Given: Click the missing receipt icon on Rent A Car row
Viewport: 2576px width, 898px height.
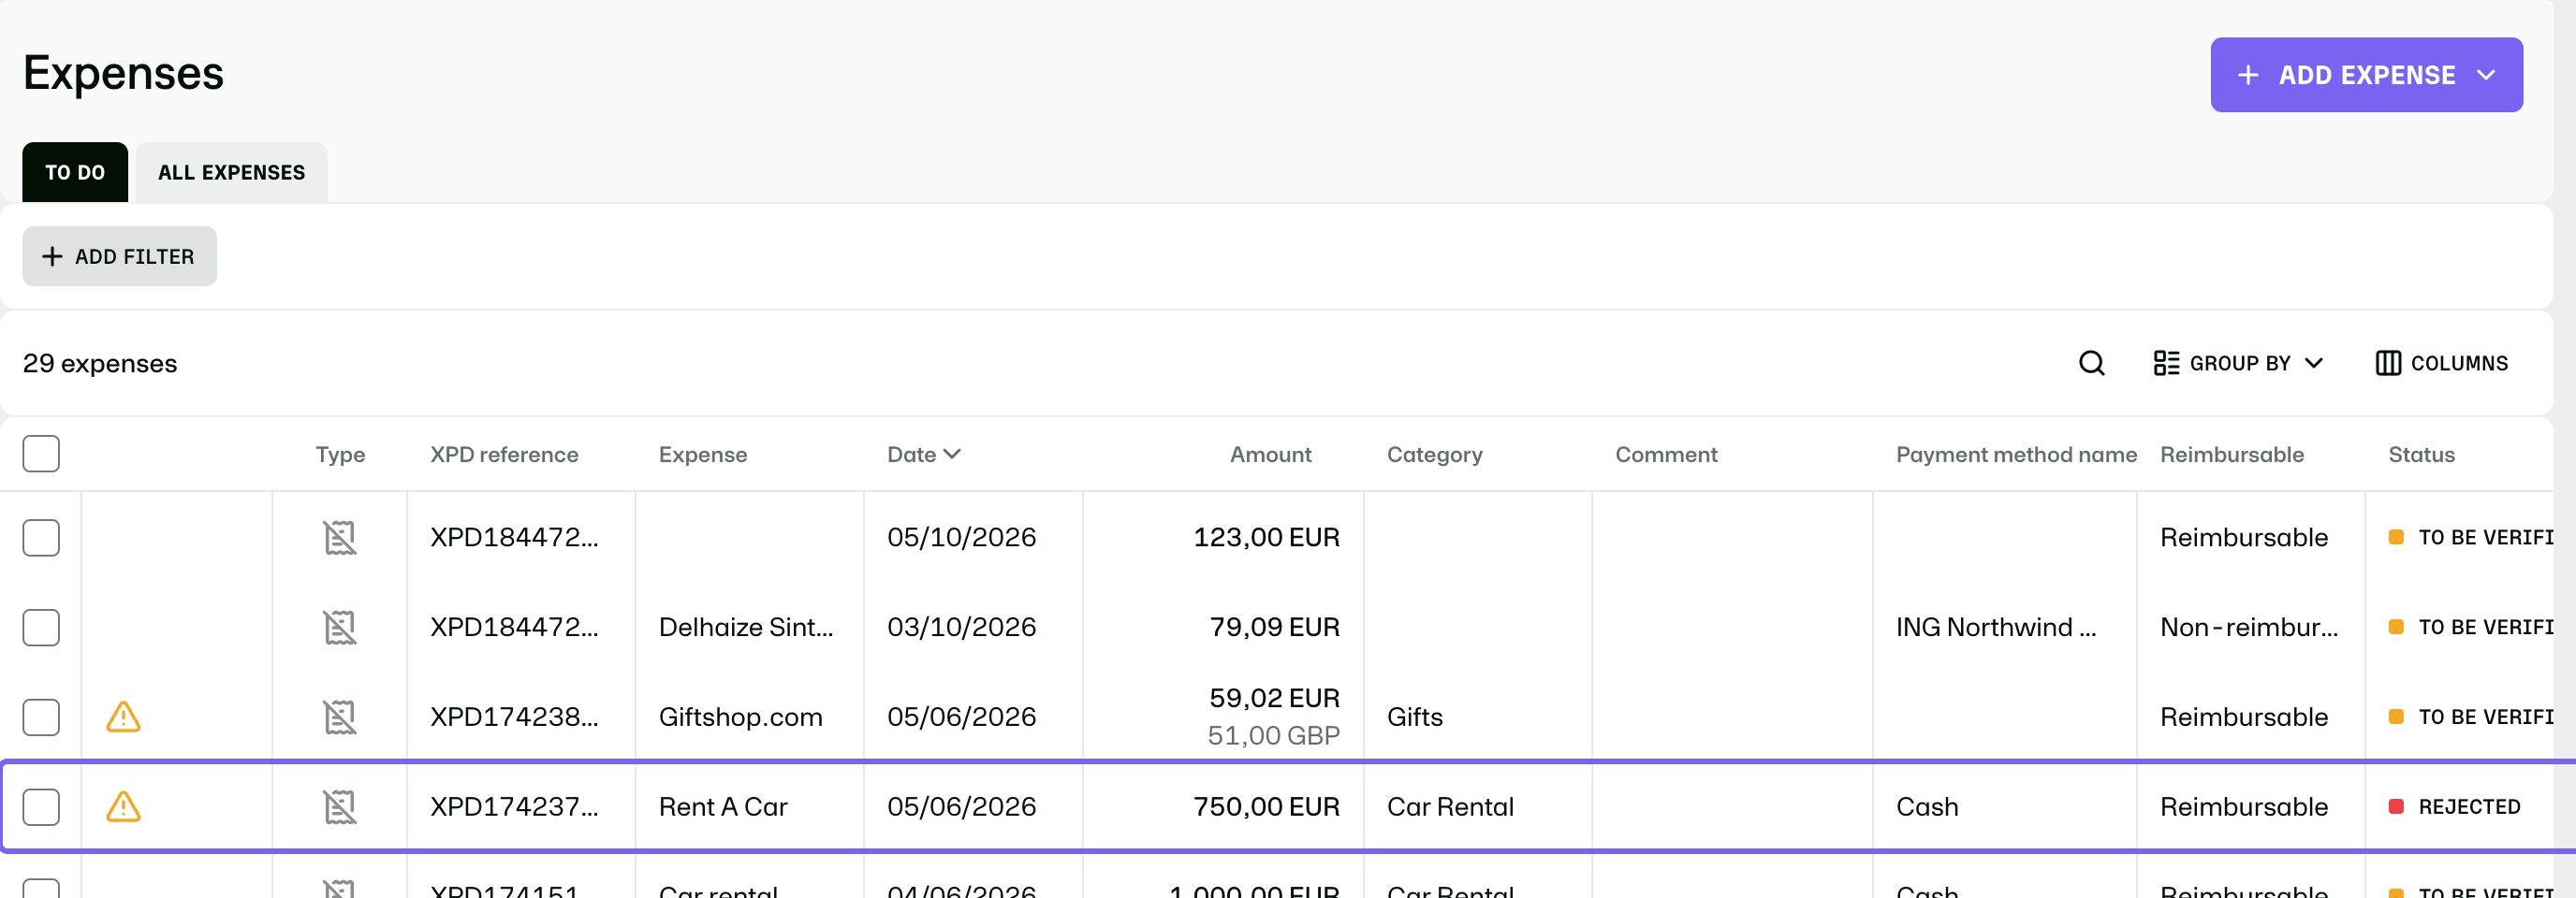Looking at the screenshot, I should tap(340, 807).
